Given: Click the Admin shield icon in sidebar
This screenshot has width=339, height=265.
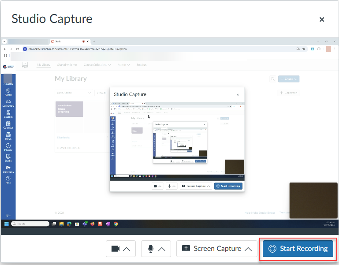Looking at the screenshot, I should pos(8,91).
